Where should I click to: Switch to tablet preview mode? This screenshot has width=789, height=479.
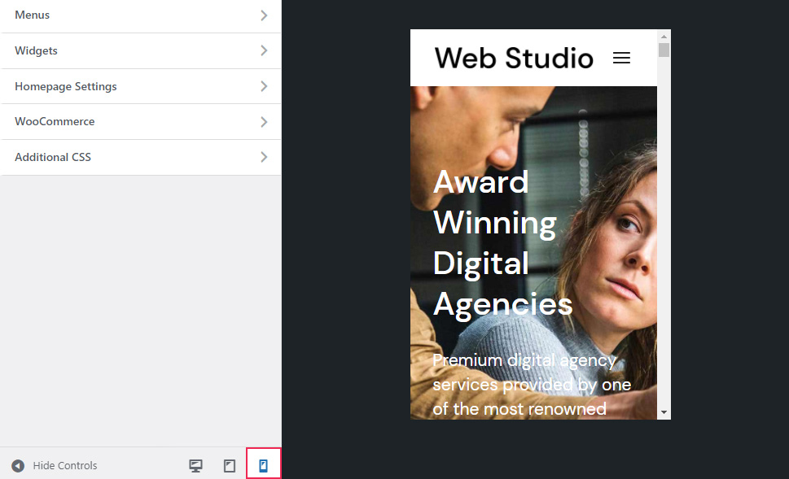coord(230,466)
